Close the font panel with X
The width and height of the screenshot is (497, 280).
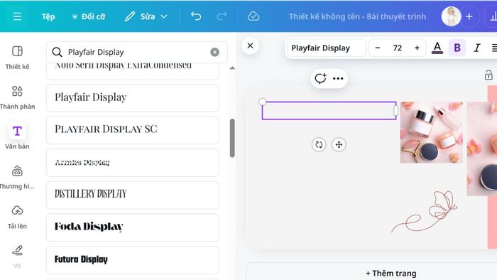[x=250, y=45]
